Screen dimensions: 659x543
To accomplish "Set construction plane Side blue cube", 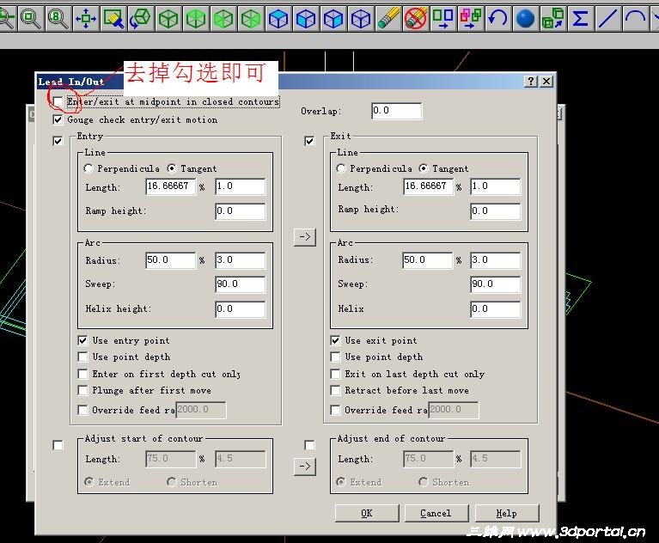I will (x=333, y=19).
